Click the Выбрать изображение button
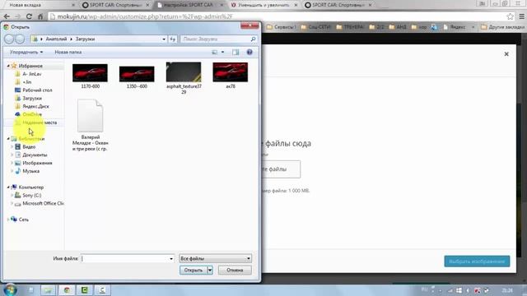Screen dimensions: 527x296 pos(477,261)
